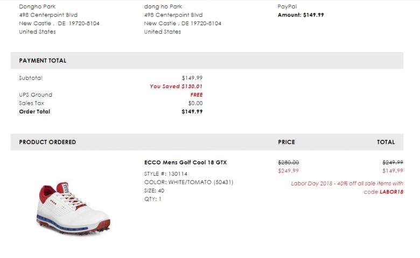Click the QTY: 1 detail
This screenshot has width=420, height=258.
153,199
